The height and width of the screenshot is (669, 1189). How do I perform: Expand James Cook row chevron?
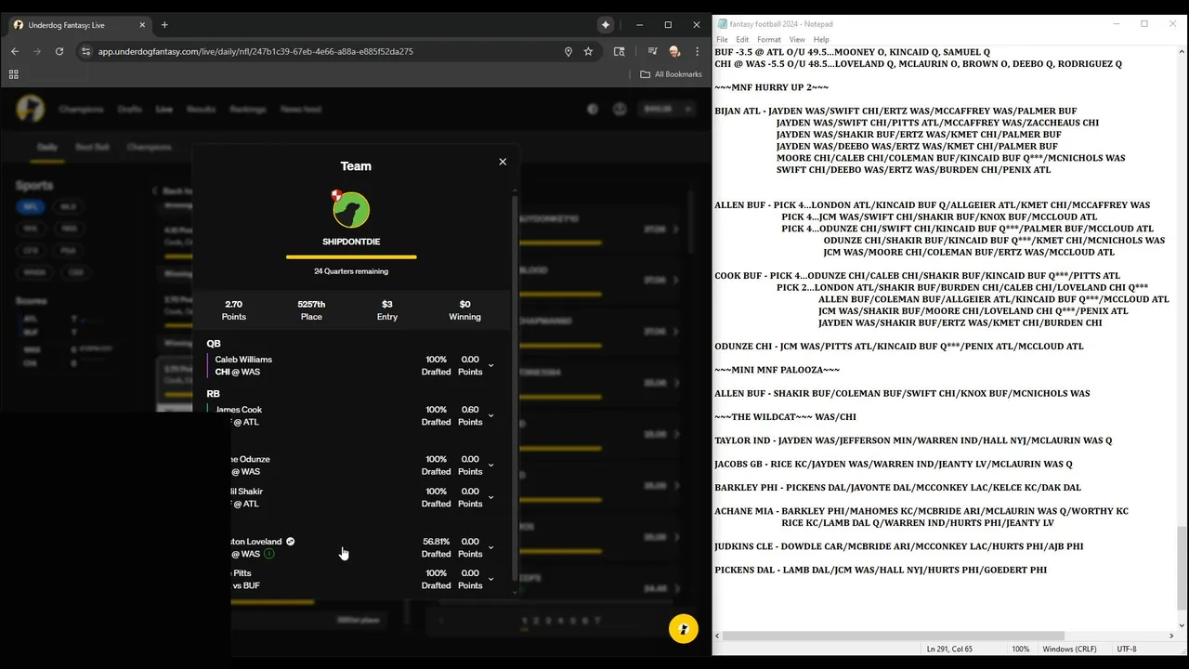click(491, 415)
